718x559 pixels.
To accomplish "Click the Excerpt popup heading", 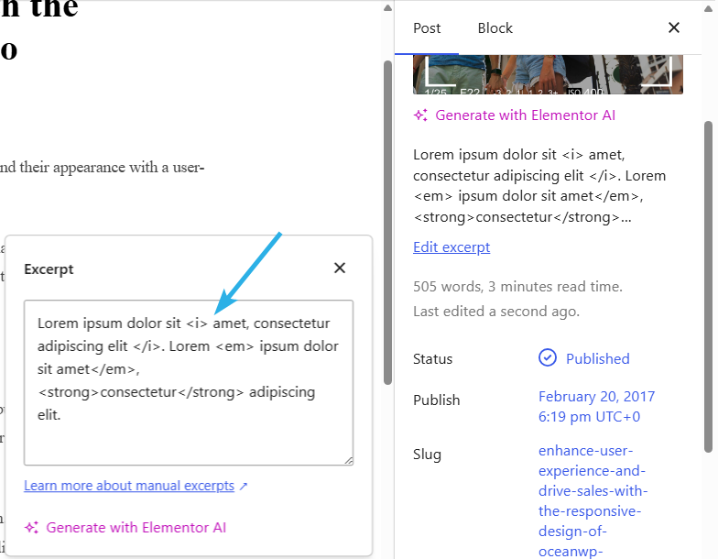I will 49,269.
